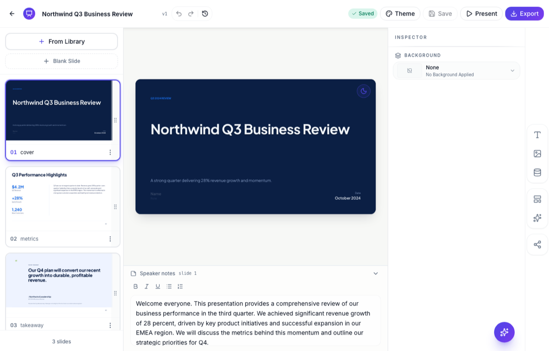Viewport: 549px width, 351px height.
Task: Toggle italic in speaker notes
Action: [146, 287]
